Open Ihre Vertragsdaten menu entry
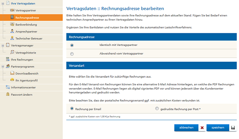This screenshot has height=139, width=239. [23, 3]
